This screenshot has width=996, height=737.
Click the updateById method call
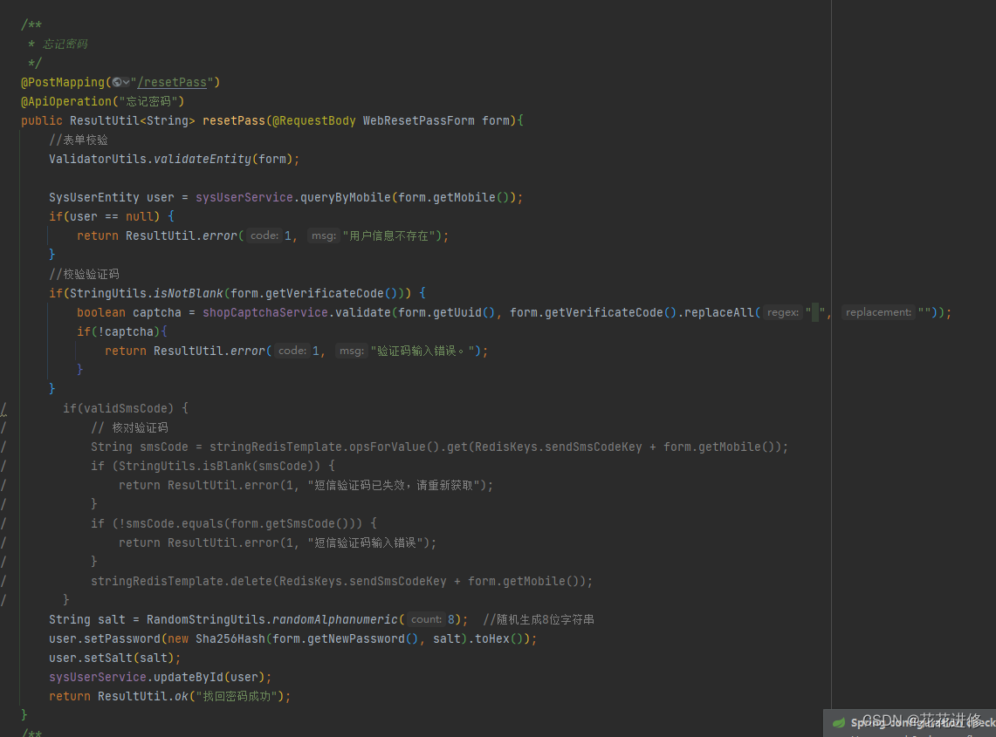[189, 678]
